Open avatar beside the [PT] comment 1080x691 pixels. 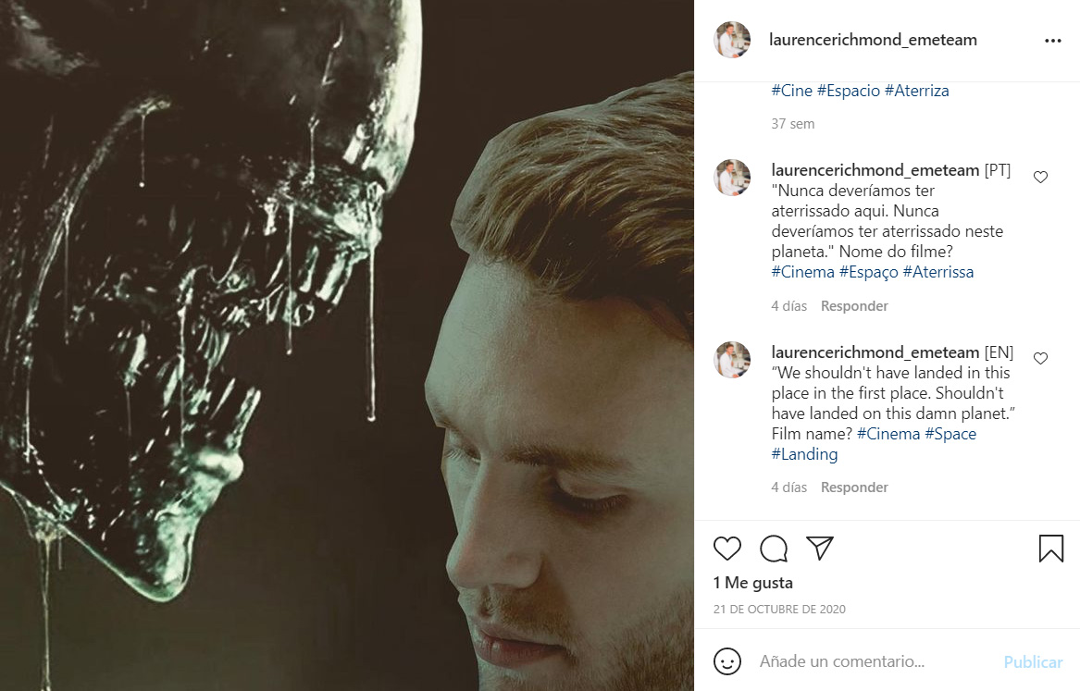click(x=732, y=178)
